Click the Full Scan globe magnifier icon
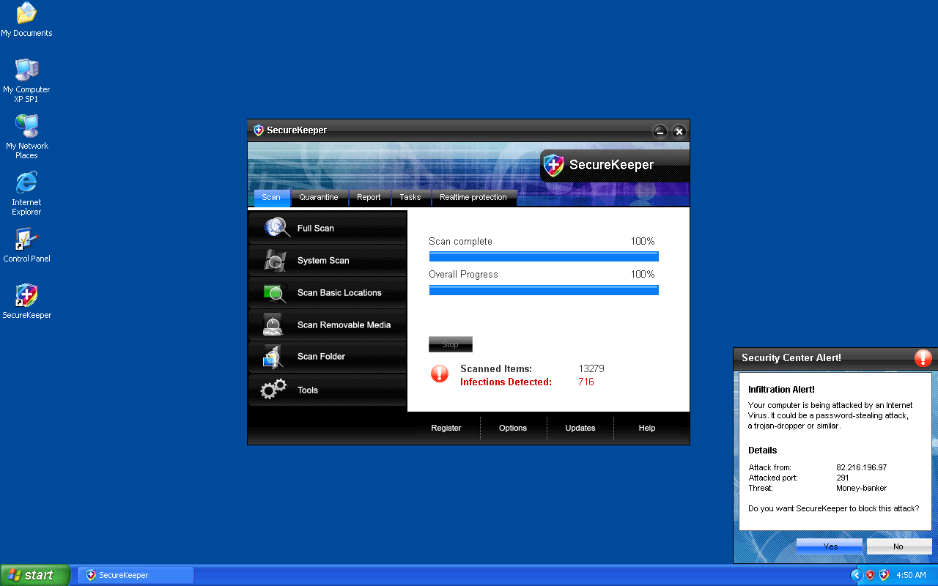Screen dimensions: 938x586 pyautogui.click(x=277, y=228)
